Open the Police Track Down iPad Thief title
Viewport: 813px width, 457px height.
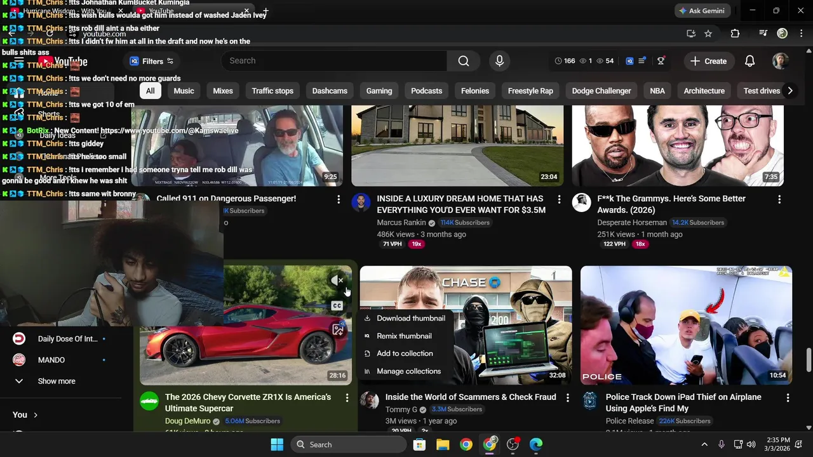pos(683,402)
